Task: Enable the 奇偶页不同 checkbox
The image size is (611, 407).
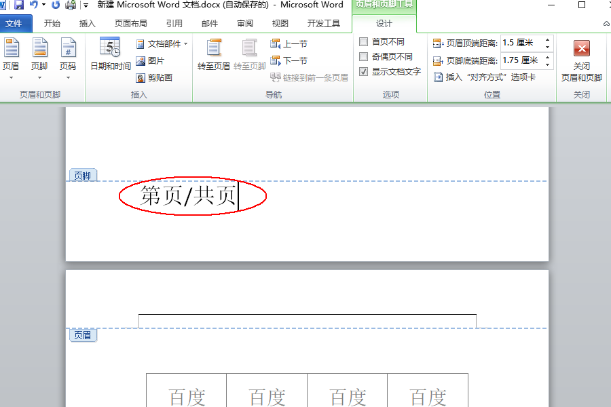Action: click(x=364, y=56)
